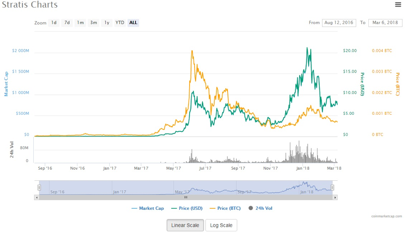Click the navigator right range handle
Viewport: 411px width, 233px height.
pos(333,187)
